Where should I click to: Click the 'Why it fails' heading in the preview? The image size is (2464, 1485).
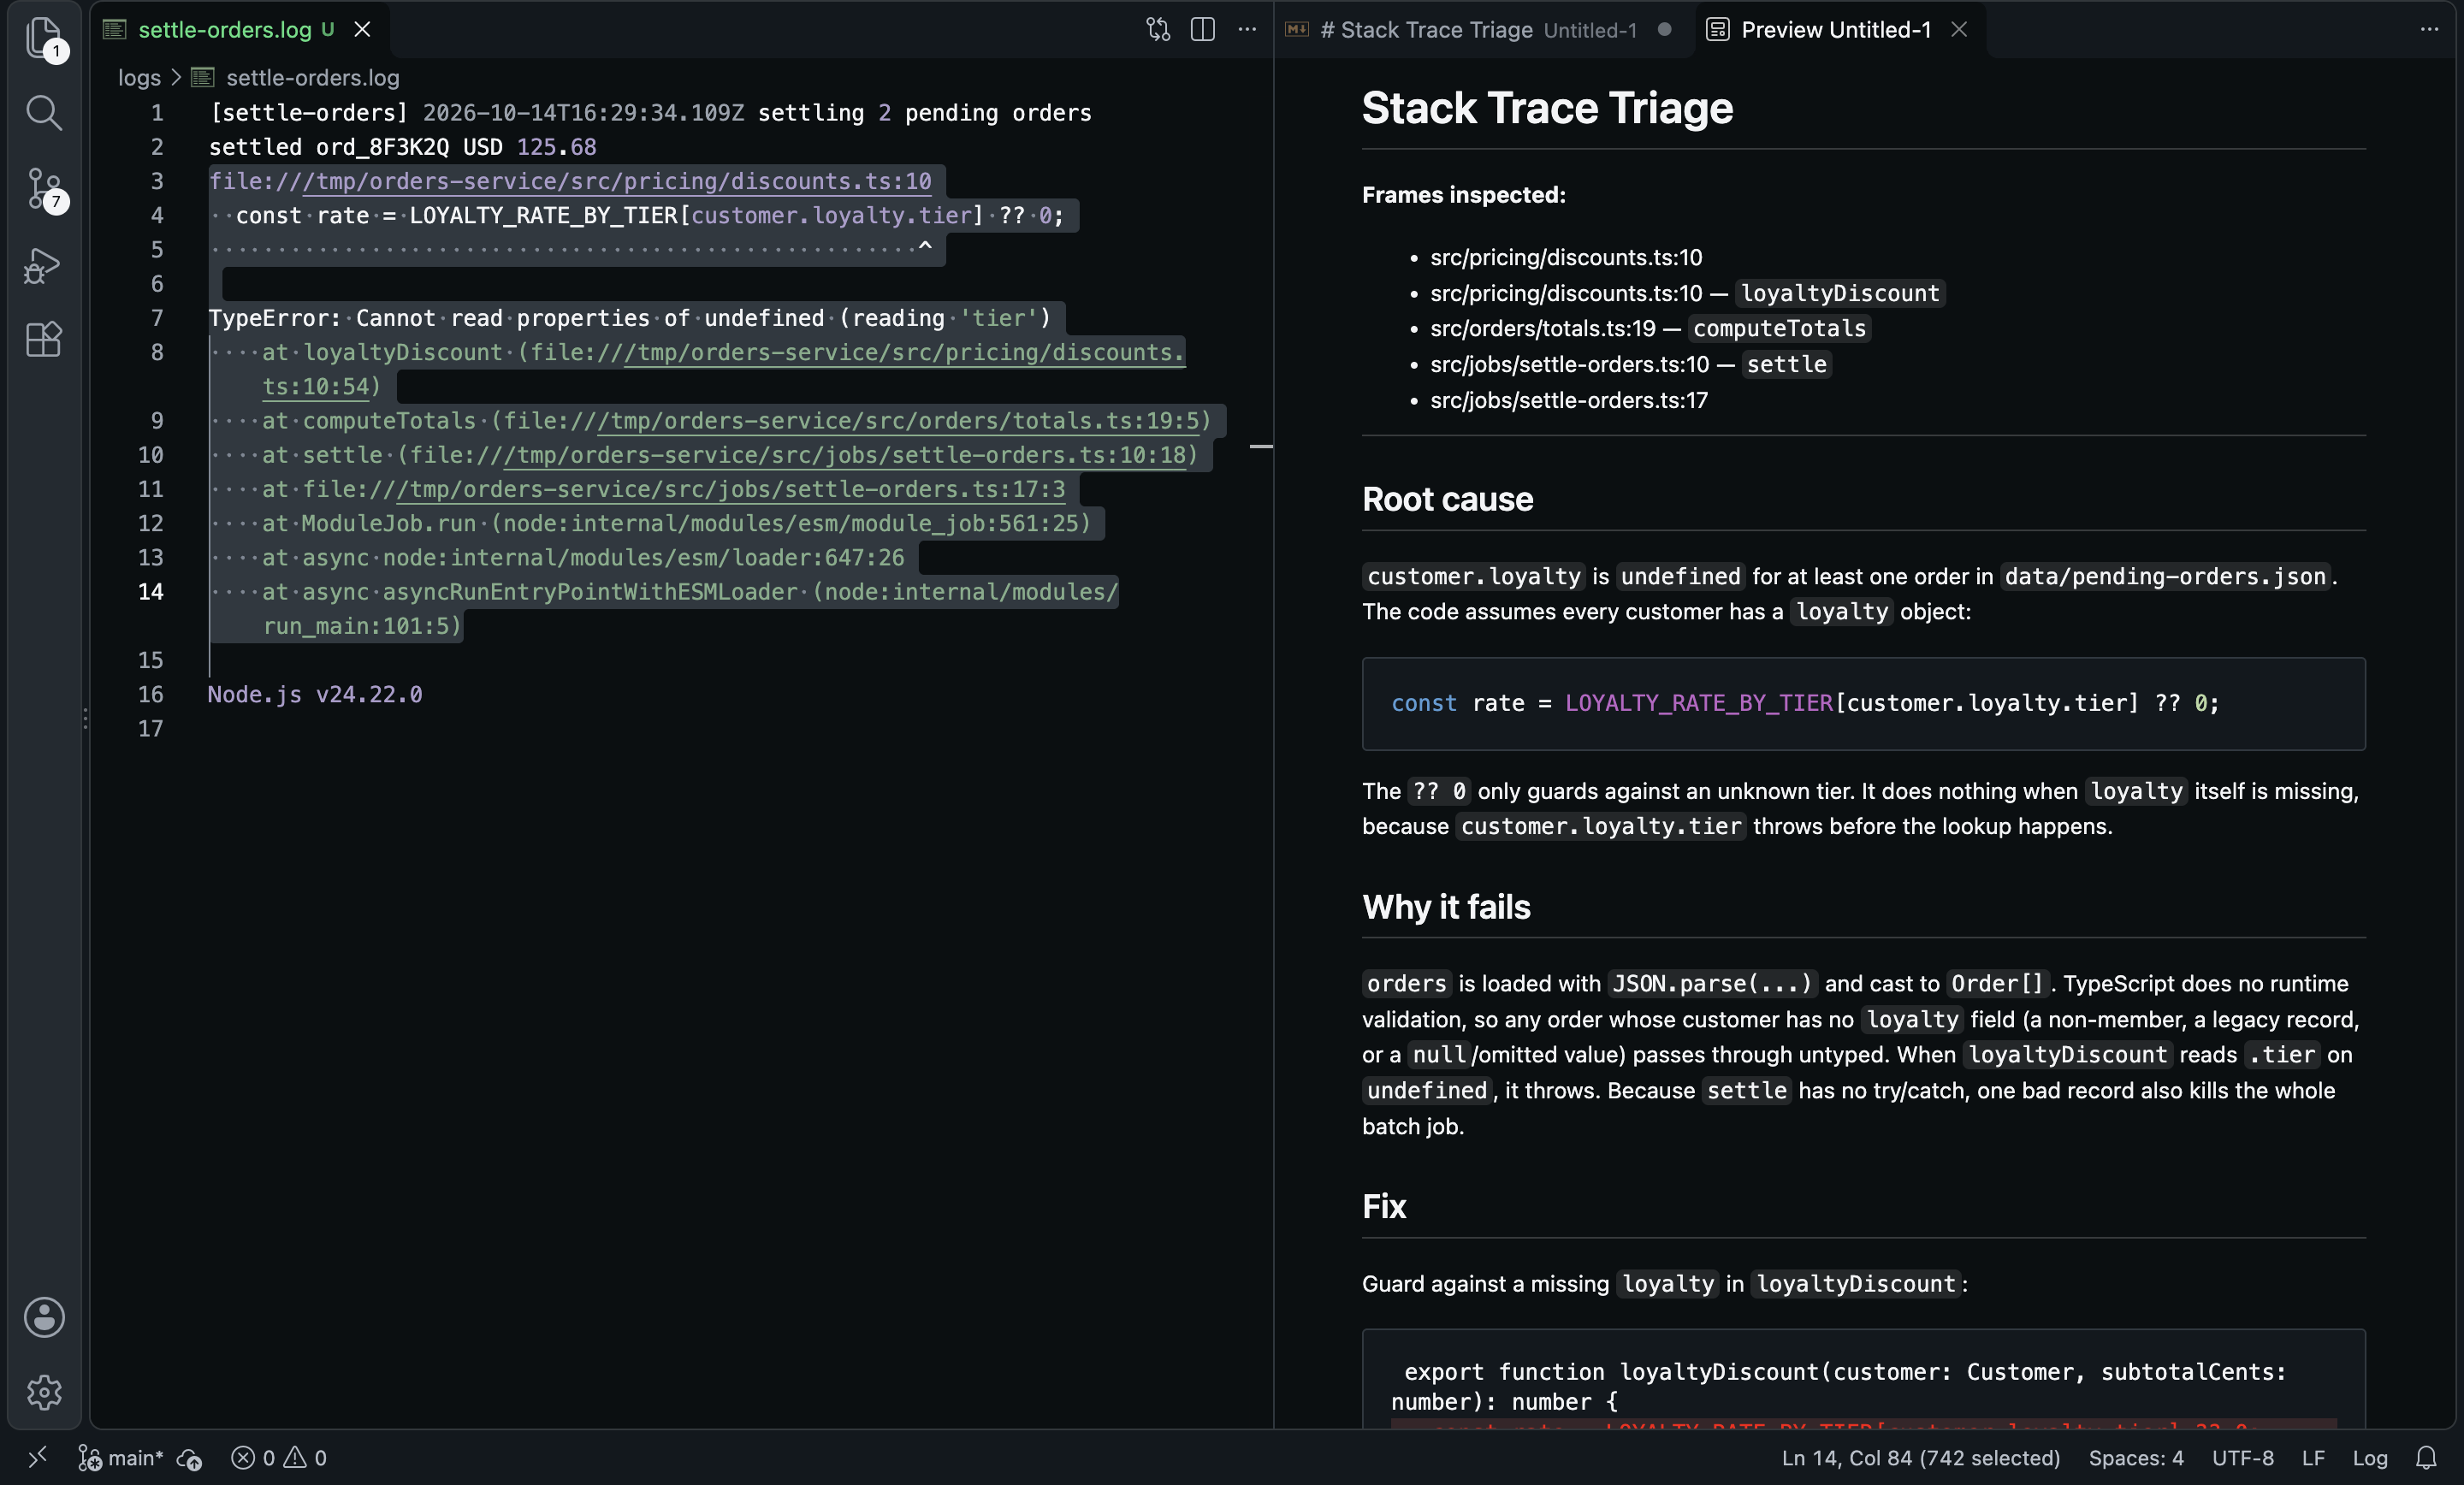coord(1446,907)
